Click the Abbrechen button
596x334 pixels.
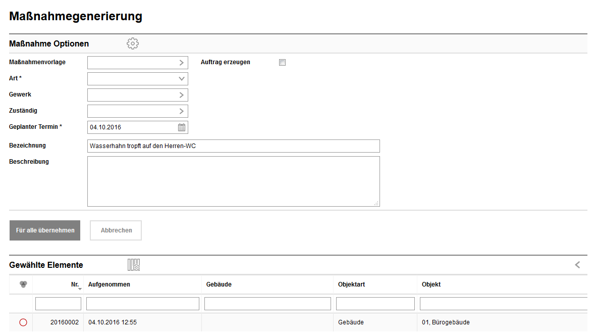click(x=116, y=230)
